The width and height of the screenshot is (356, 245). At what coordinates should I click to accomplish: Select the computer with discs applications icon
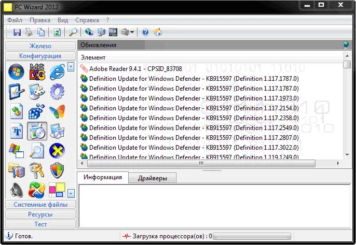(57, 131)
